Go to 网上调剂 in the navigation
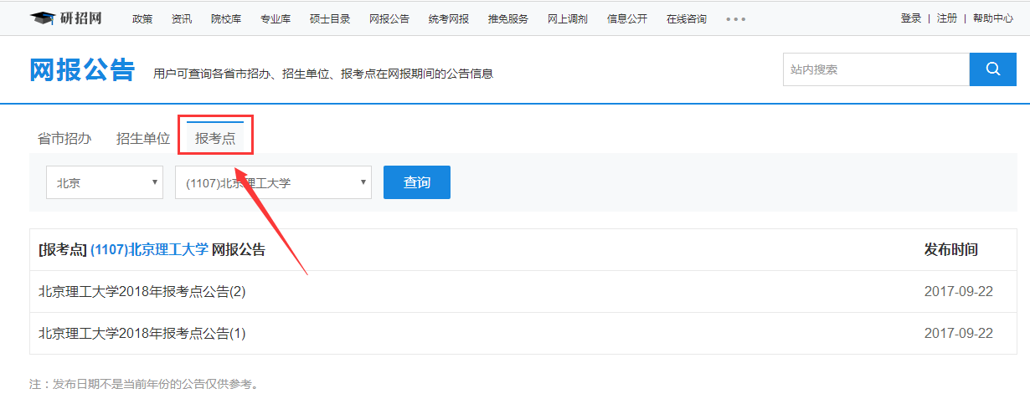Screen dimensions: 1030x404 [x=568, y=18]
